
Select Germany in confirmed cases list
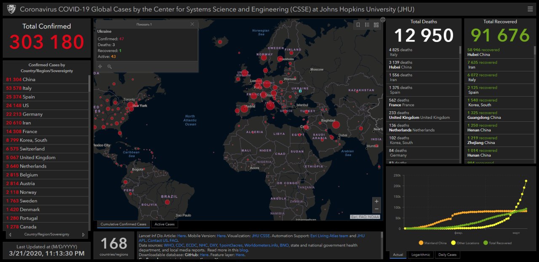pos(46,114)
